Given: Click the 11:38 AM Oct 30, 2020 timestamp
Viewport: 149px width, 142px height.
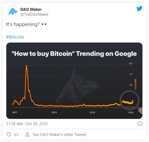Looking at the screenshot, I should coord(27,124).
